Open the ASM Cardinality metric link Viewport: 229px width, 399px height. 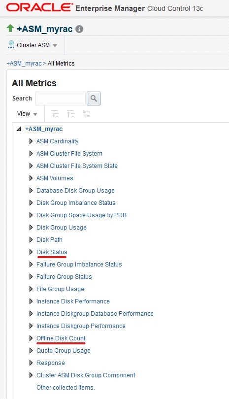click(57, 141)
